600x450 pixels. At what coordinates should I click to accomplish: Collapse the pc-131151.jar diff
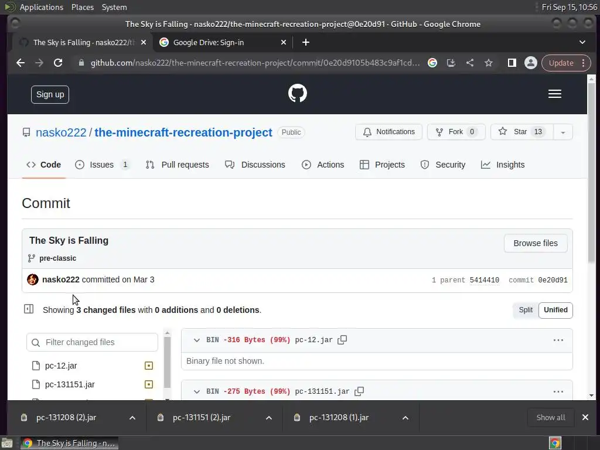point(197,391)
